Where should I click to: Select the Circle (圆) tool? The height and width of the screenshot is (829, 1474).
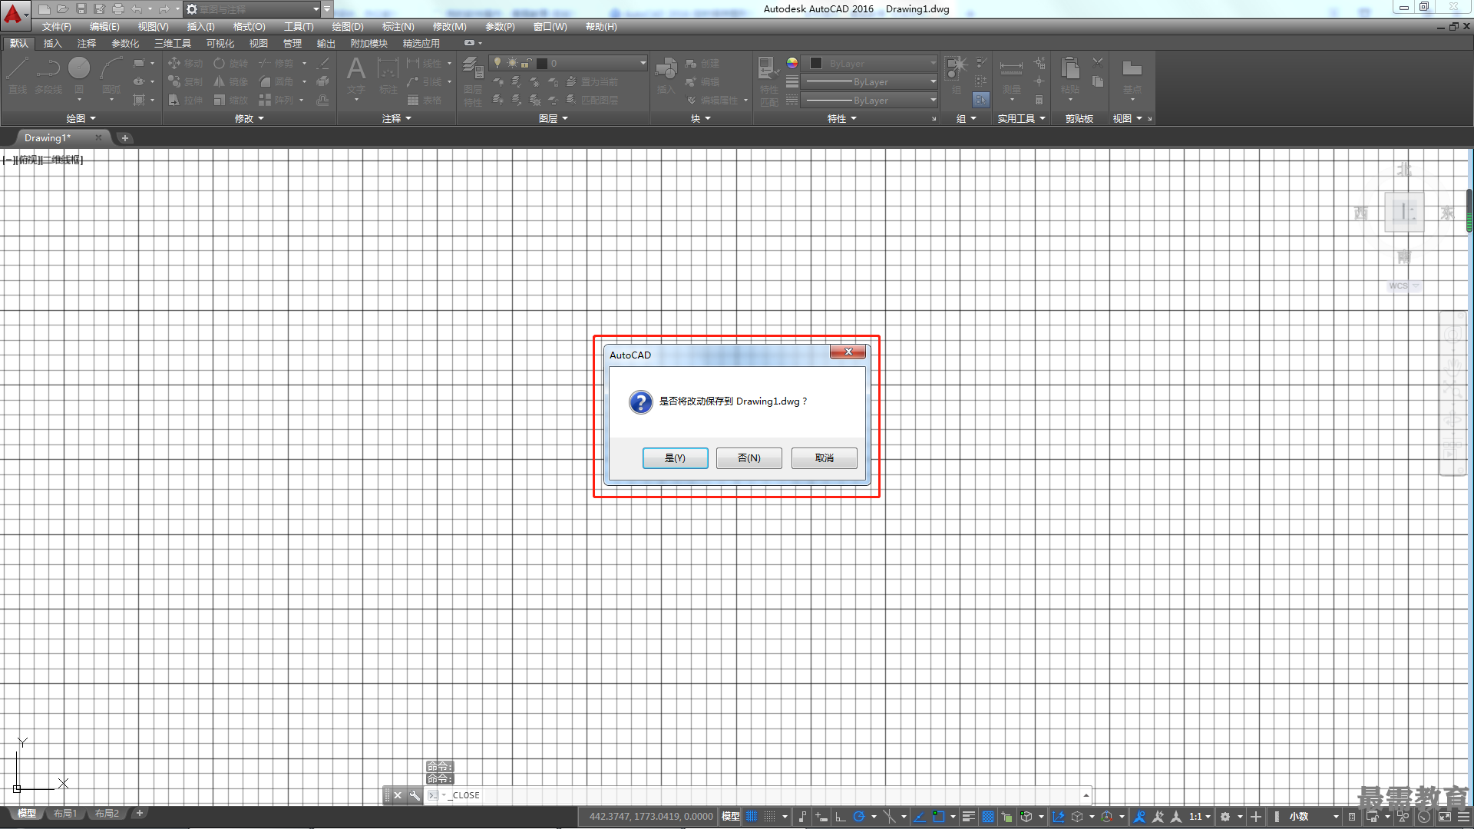[79, 75]
